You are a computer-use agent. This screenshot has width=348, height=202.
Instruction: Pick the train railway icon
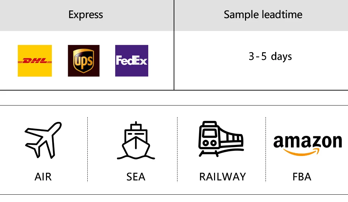(221, 139)
